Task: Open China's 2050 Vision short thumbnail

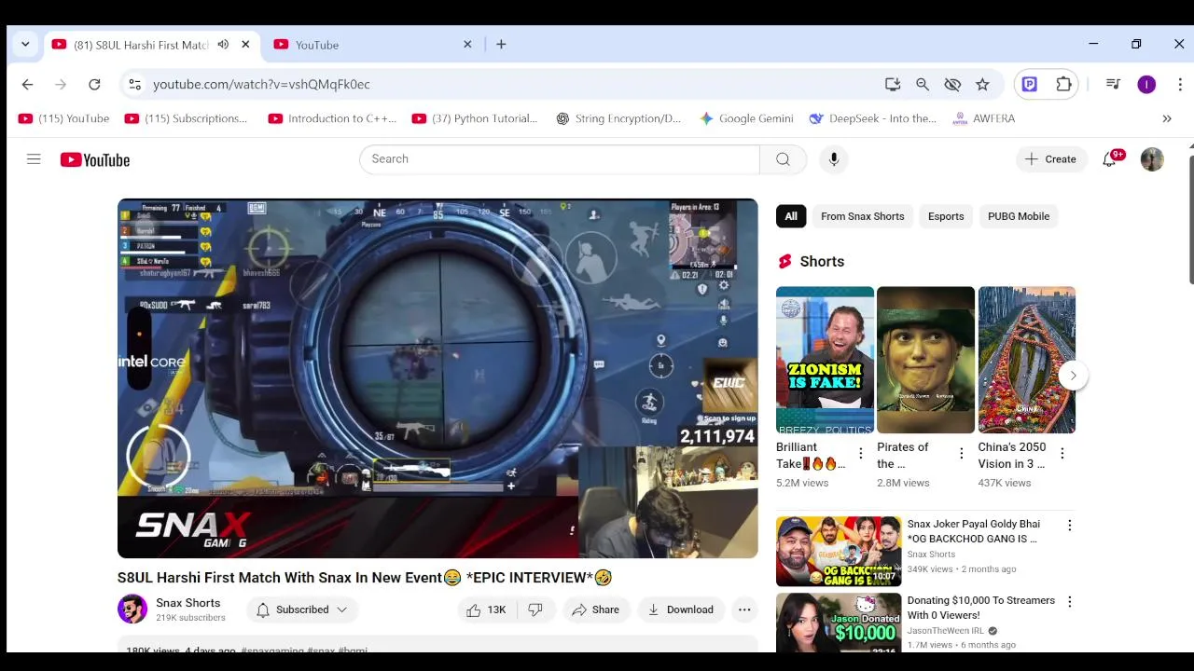Action: click(x=1026, y=360)
